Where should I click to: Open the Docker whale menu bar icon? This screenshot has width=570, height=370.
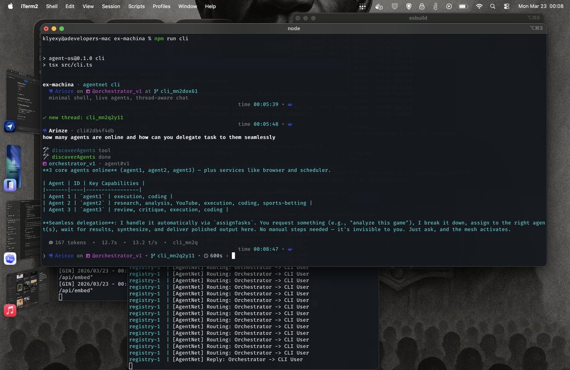[x=379, y=6]
